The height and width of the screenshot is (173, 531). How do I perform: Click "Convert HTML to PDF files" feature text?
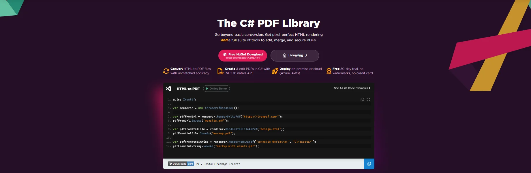click(x=191, y=69)
